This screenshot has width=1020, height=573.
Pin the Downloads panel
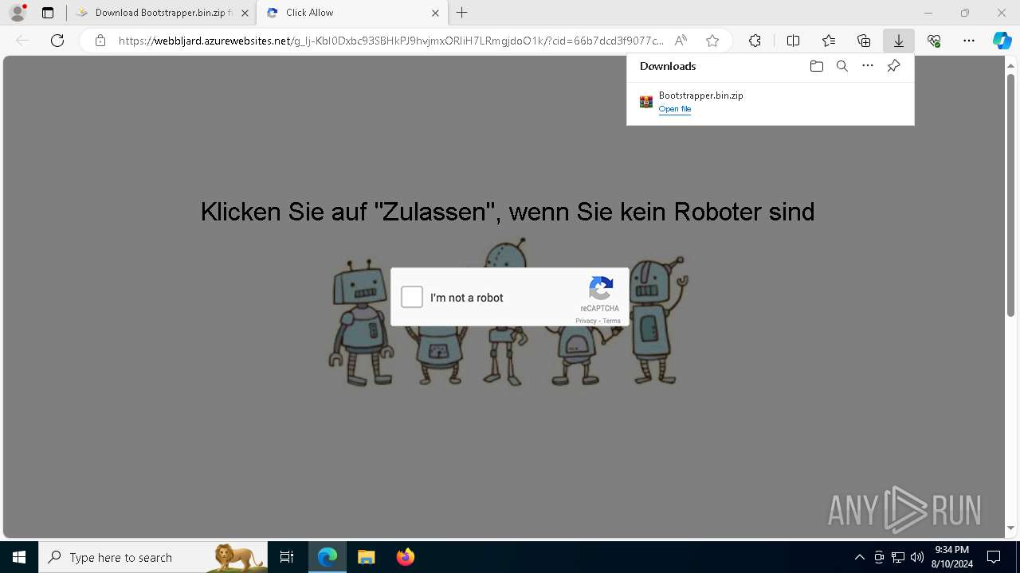(894, 66)
